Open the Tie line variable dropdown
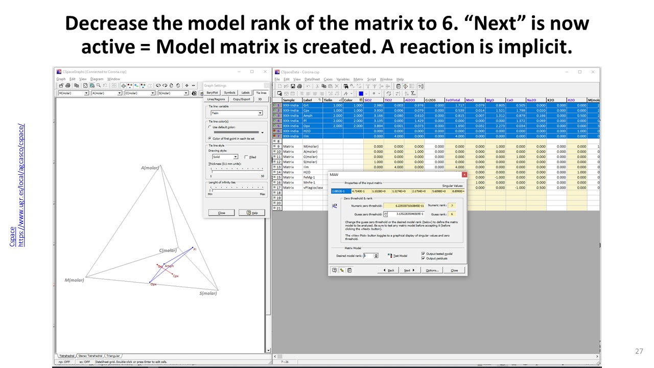 (260, 113)
